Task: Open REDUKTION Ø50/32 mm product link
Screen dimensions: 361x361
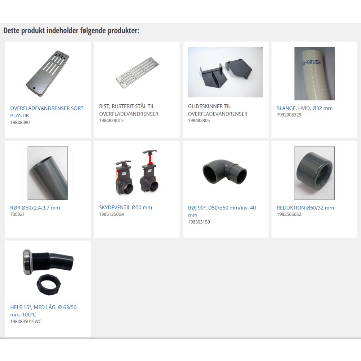Action: click(x=305, y=208)
